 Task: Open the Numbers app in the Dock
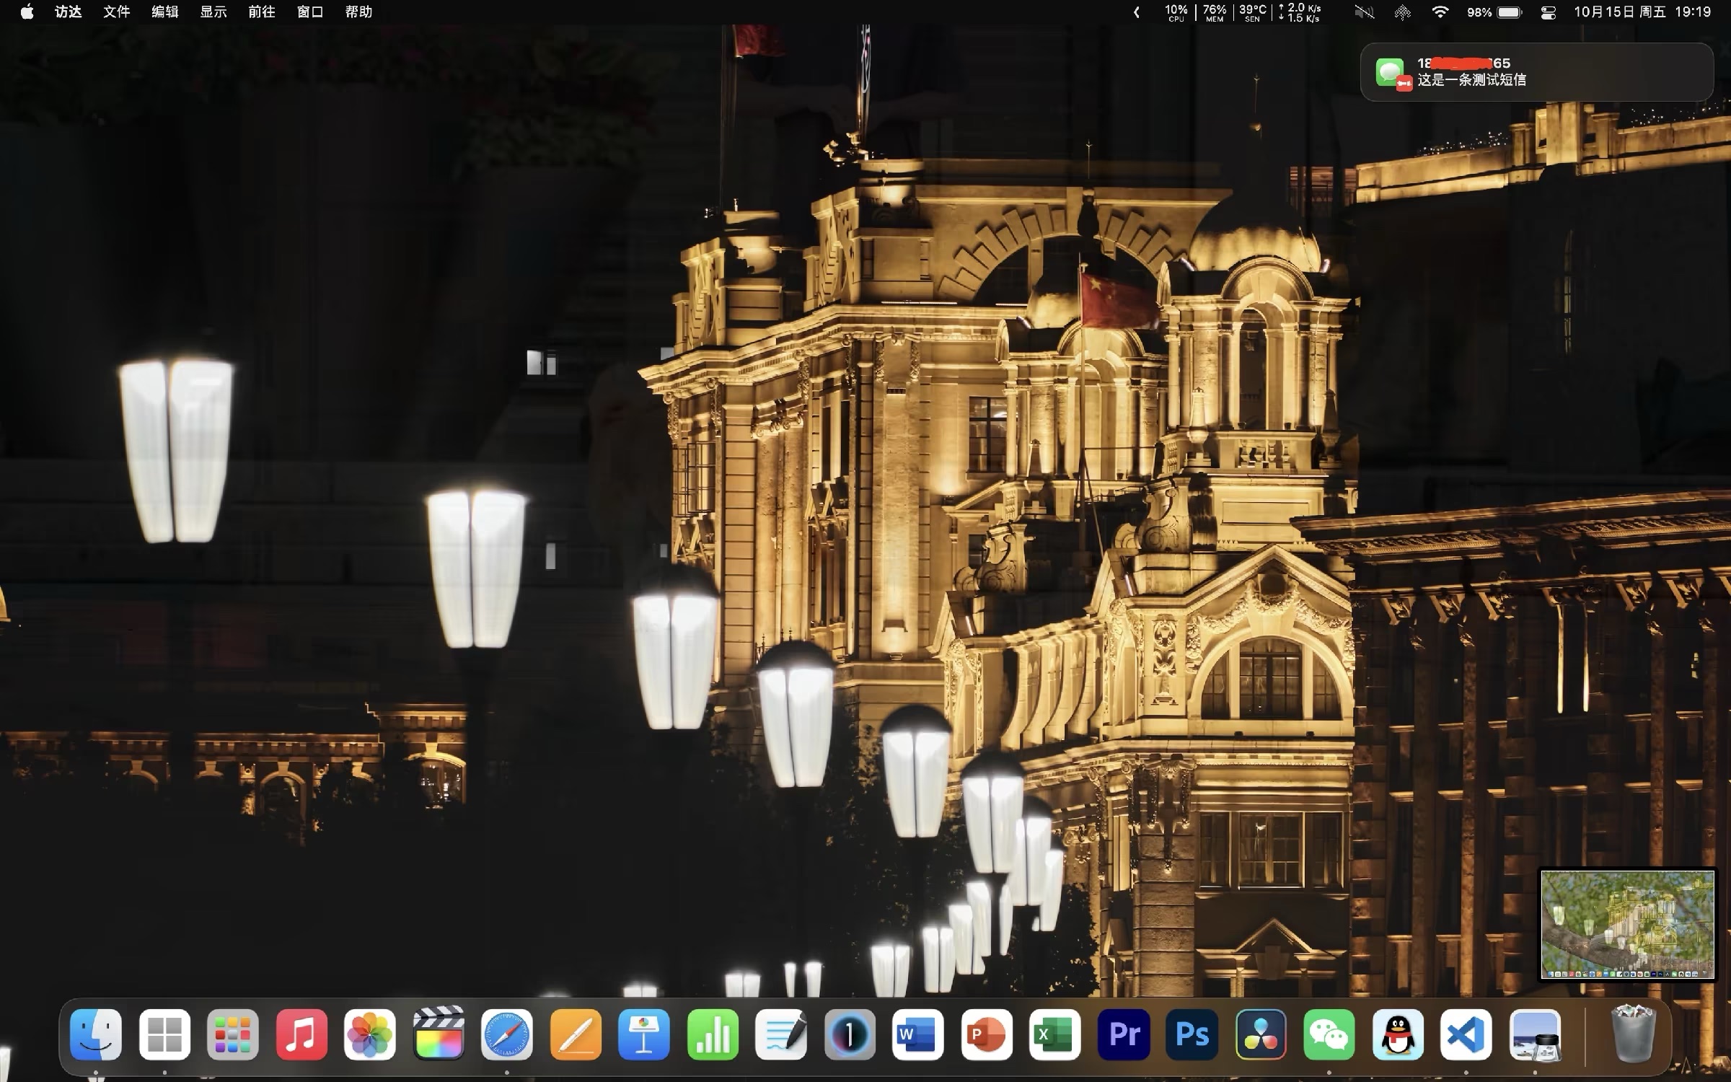[x=712, y=1034]
